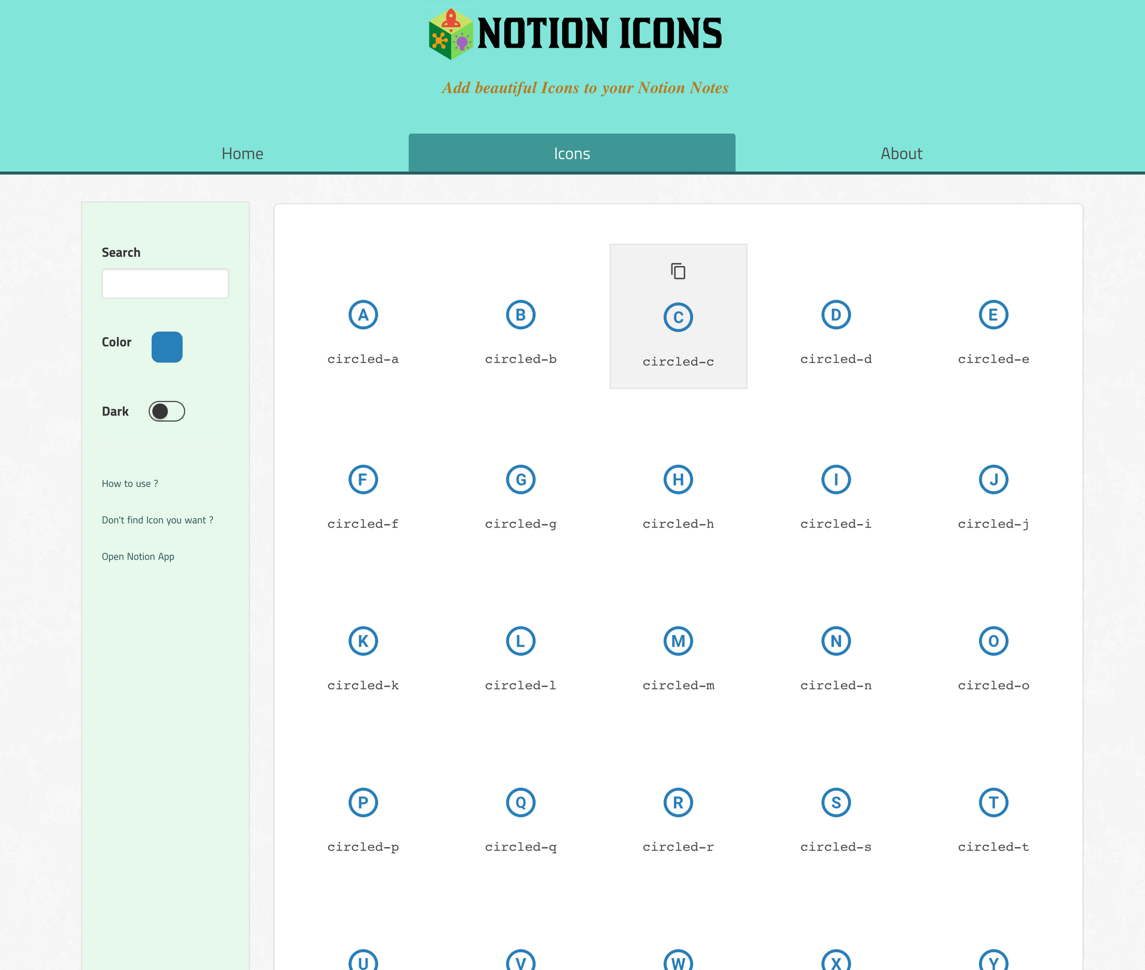This screenshot has width=1145, height=970.
Task: Click the circled-j icon
Action: [993, 480]
